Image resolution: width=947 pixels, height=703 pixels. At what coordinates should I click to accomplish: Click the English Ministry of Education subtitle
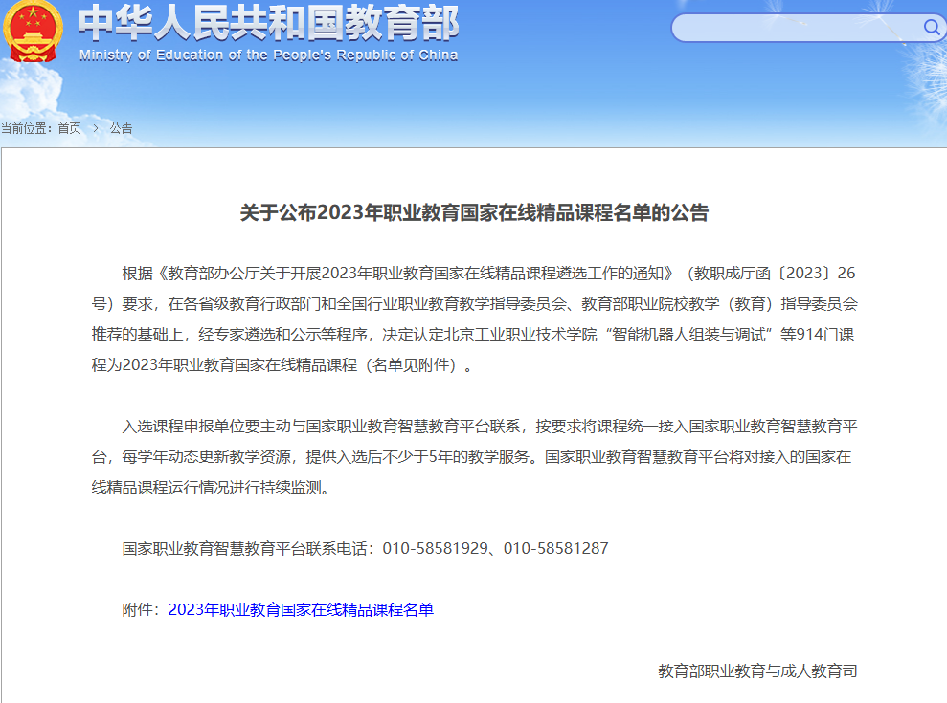pos(268,55)
